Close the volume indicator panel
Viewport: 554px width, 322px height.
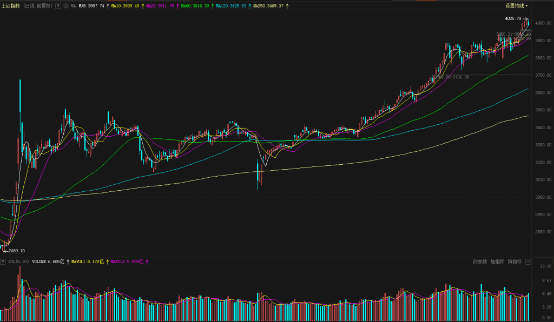coord(528,261)
